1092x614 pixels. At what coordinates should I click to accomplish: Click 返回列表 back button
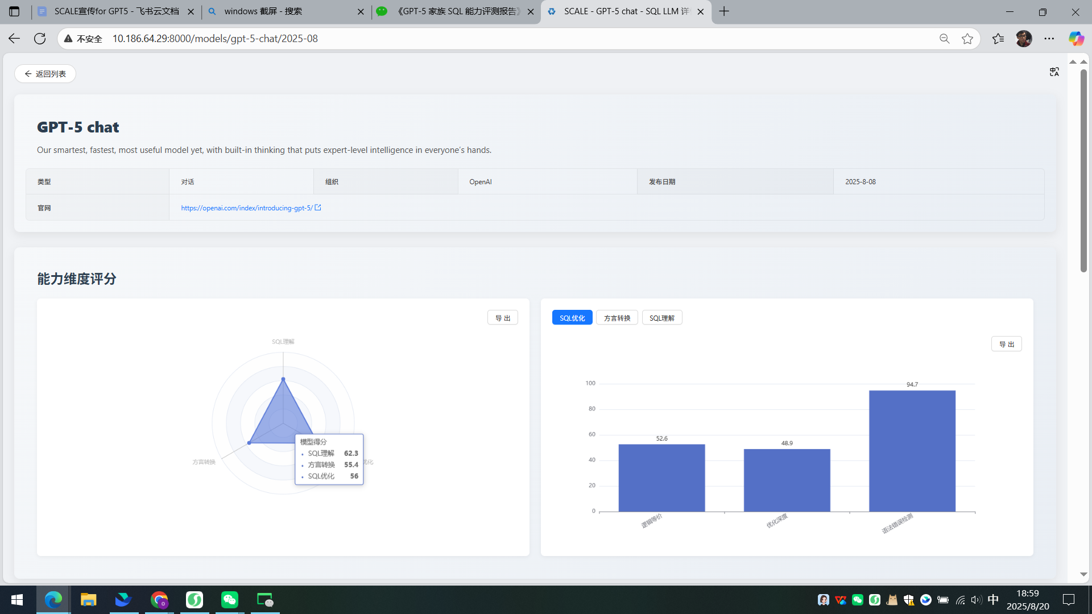pyautogui.click(x=45, y=74)
